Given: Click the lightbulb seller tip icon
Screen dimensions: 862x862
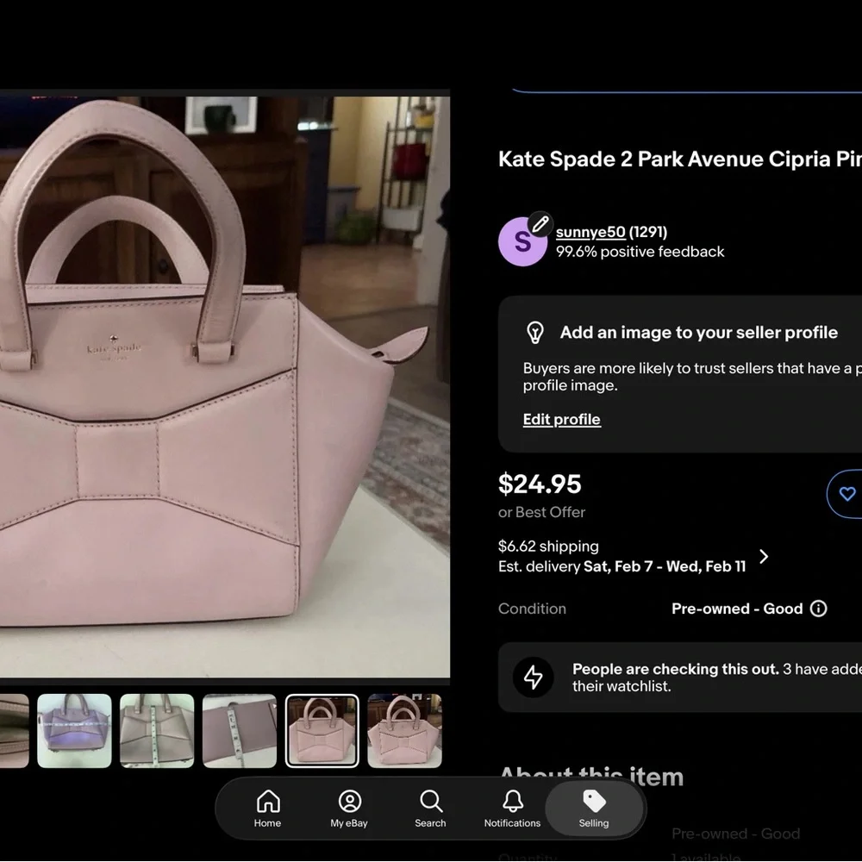Looking at the screenshot, I should tap(535, 332).
